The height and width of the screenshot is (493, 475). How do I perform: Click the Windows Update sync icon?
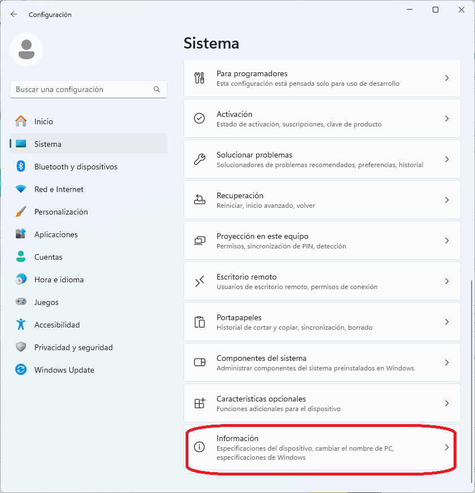click(x=21, y=369)
